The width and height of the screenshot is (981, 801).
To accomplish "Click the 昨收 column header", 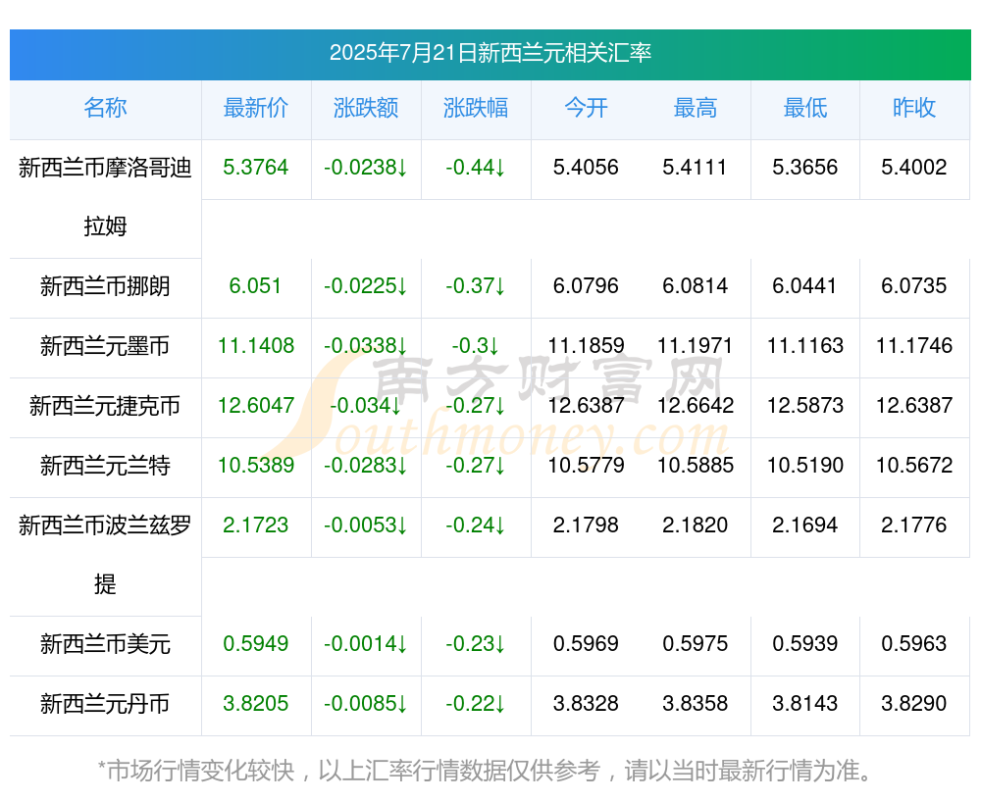I will pyautogui.click(x=914, y=108).
